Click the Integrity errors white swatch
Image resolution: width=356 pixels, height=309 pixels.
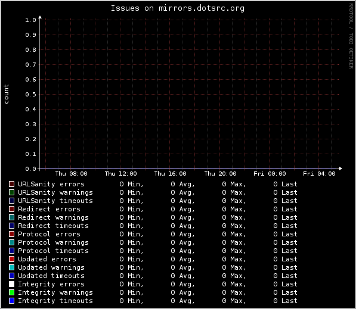(11, 284)
